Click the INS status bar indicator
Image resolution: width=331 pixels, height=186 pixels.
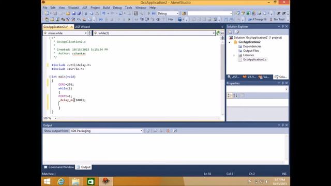(x=284, y=174)
